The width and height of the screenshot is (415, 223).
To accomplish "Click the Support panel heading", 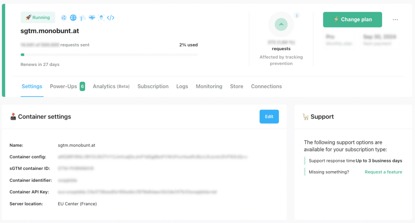I will pyautogui.click(x=322, y=117).
